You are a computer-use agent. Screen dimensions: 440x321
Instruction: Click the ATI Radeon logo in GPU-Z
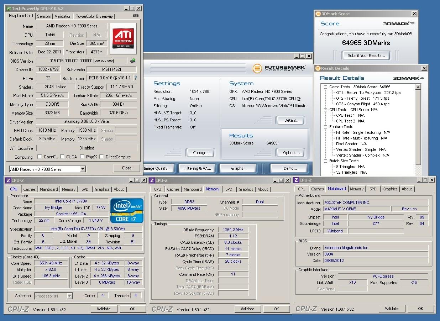point(123,38)
